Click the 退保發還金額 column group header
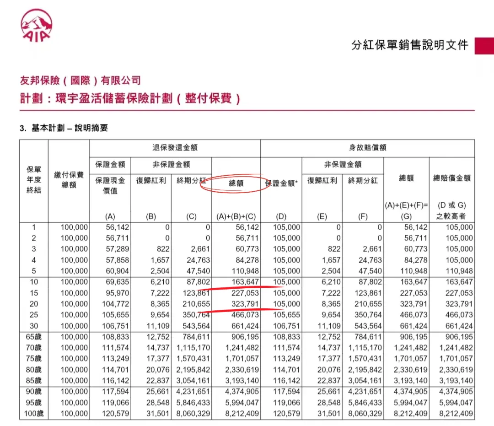 pos(175,148)
